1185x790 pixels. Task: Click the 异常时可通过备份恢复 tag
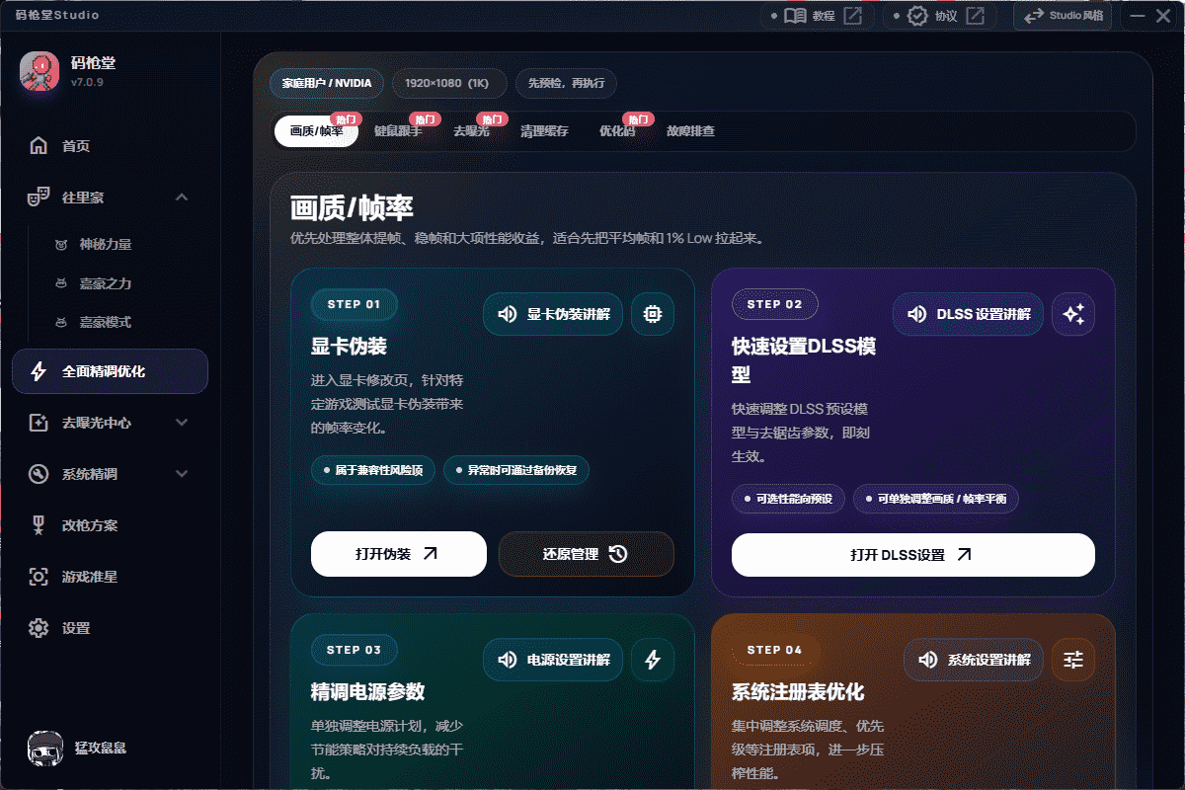pyautogui.click(x=516, y=470)
